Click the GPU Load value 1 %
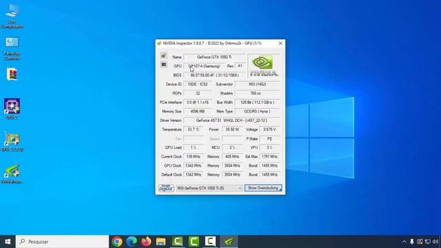This screenshot has width=441, height=248. [194, 147]
